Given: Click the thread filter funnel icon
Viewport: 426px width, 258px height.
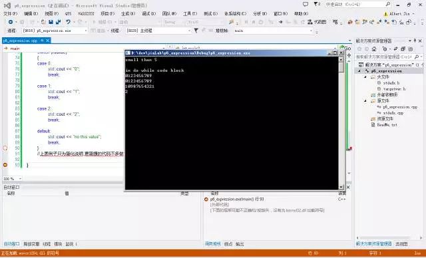Looking at the screenshot, I should click(196, 31).
